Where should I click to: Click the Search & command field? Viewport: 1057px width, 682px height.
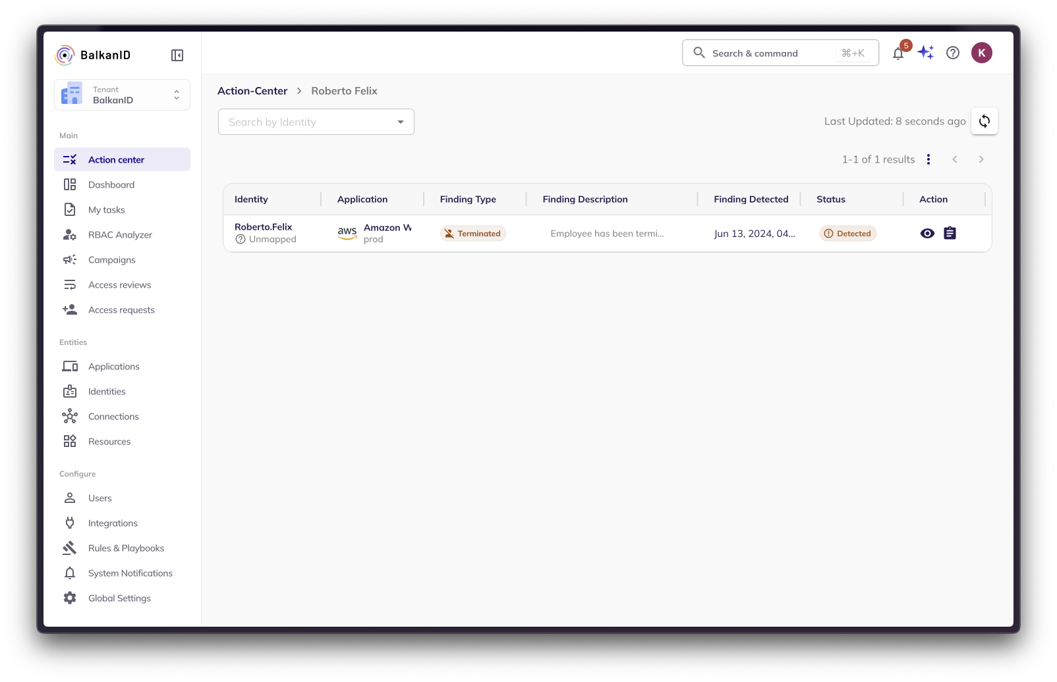[x=780, y=53]
